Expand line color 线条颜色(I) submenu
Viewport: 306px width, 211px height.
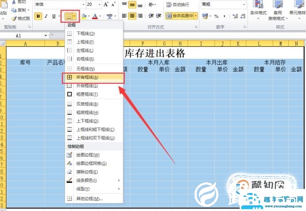[94, 181]
